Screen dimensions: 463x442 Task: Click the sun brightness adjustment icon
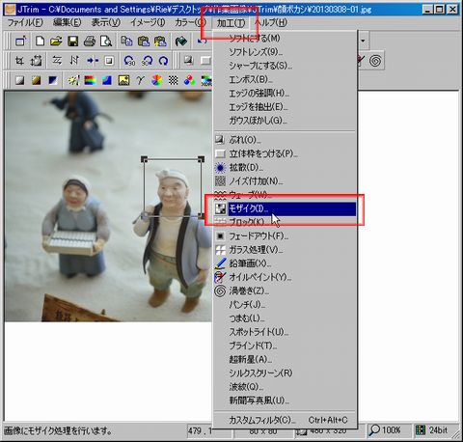pos(73,80)
